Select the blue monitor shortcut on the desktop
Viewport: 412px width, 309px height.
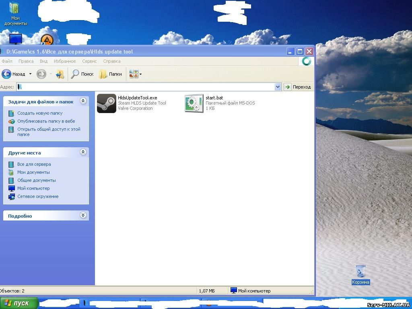coord(16,39)
